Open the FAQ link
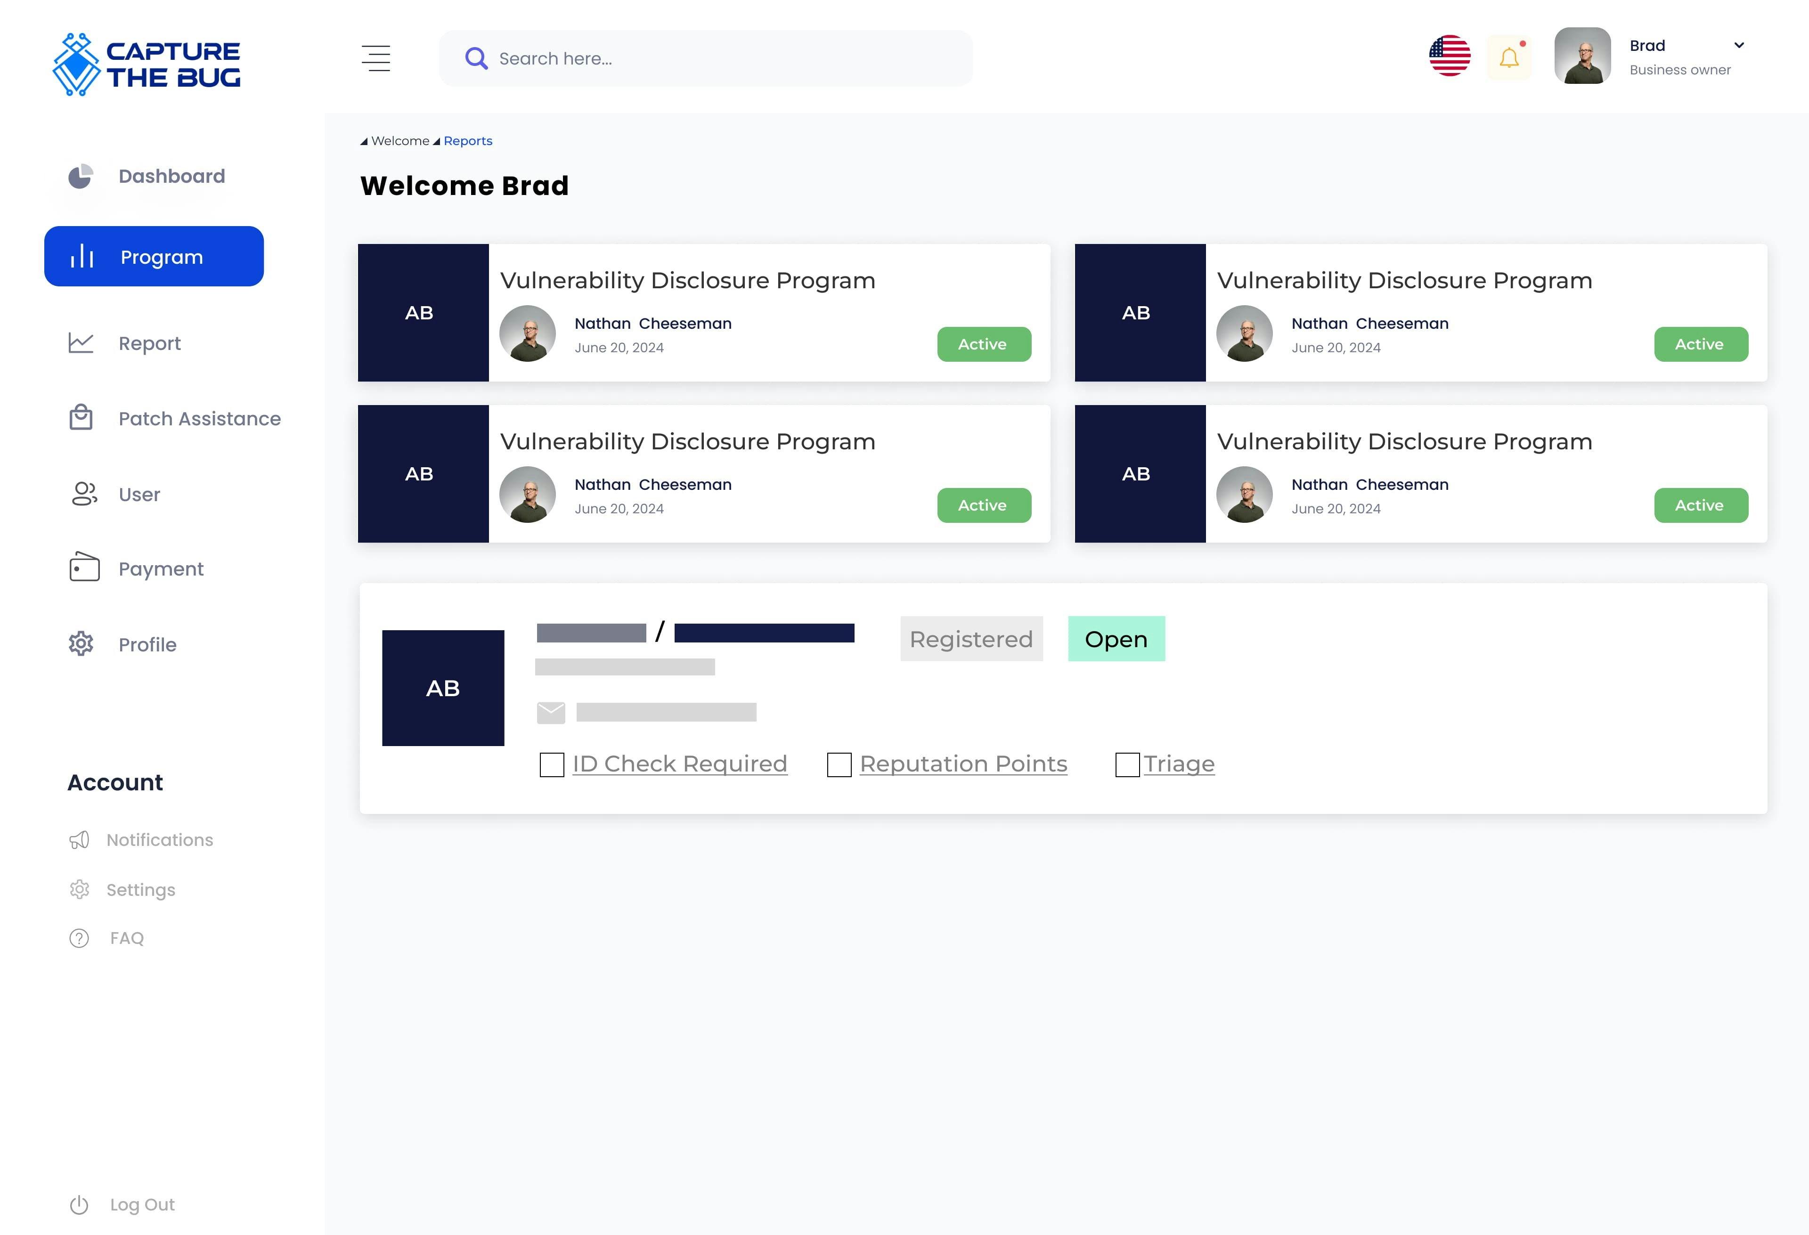 127,939
